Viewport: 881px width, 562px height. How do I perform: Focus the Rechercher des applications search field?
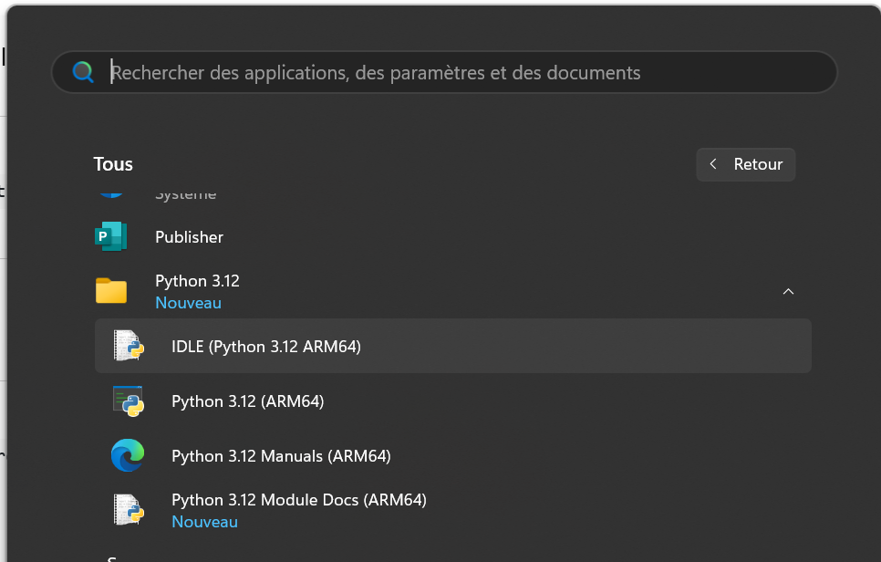[x=456, y=72]
